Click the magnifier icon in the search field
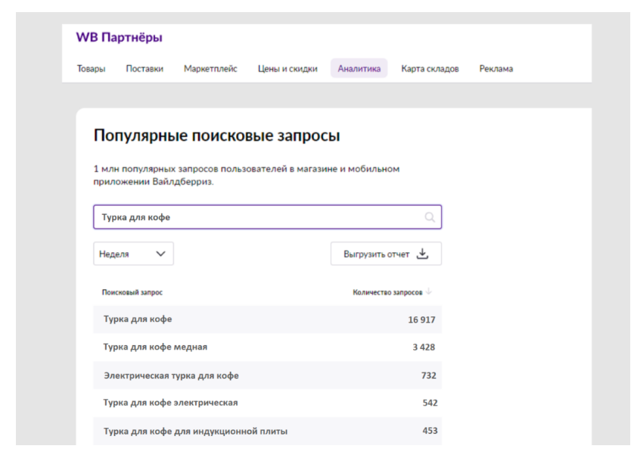 coord(428,217)
